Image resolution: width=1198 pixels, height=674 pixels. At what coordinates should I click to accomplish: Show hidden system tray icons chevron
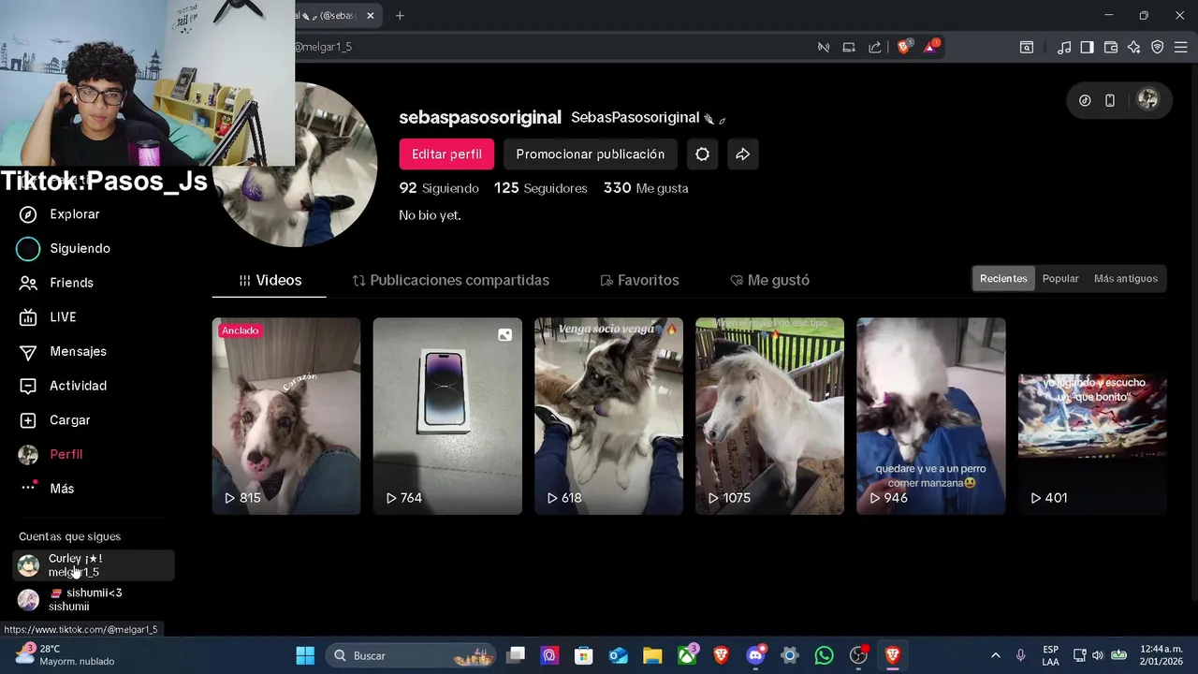click(995, 655)
